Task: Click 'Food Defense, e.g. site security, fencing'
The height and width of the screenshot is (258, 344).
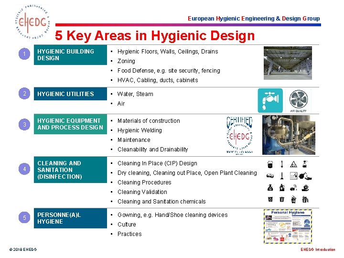Action: 169,71
